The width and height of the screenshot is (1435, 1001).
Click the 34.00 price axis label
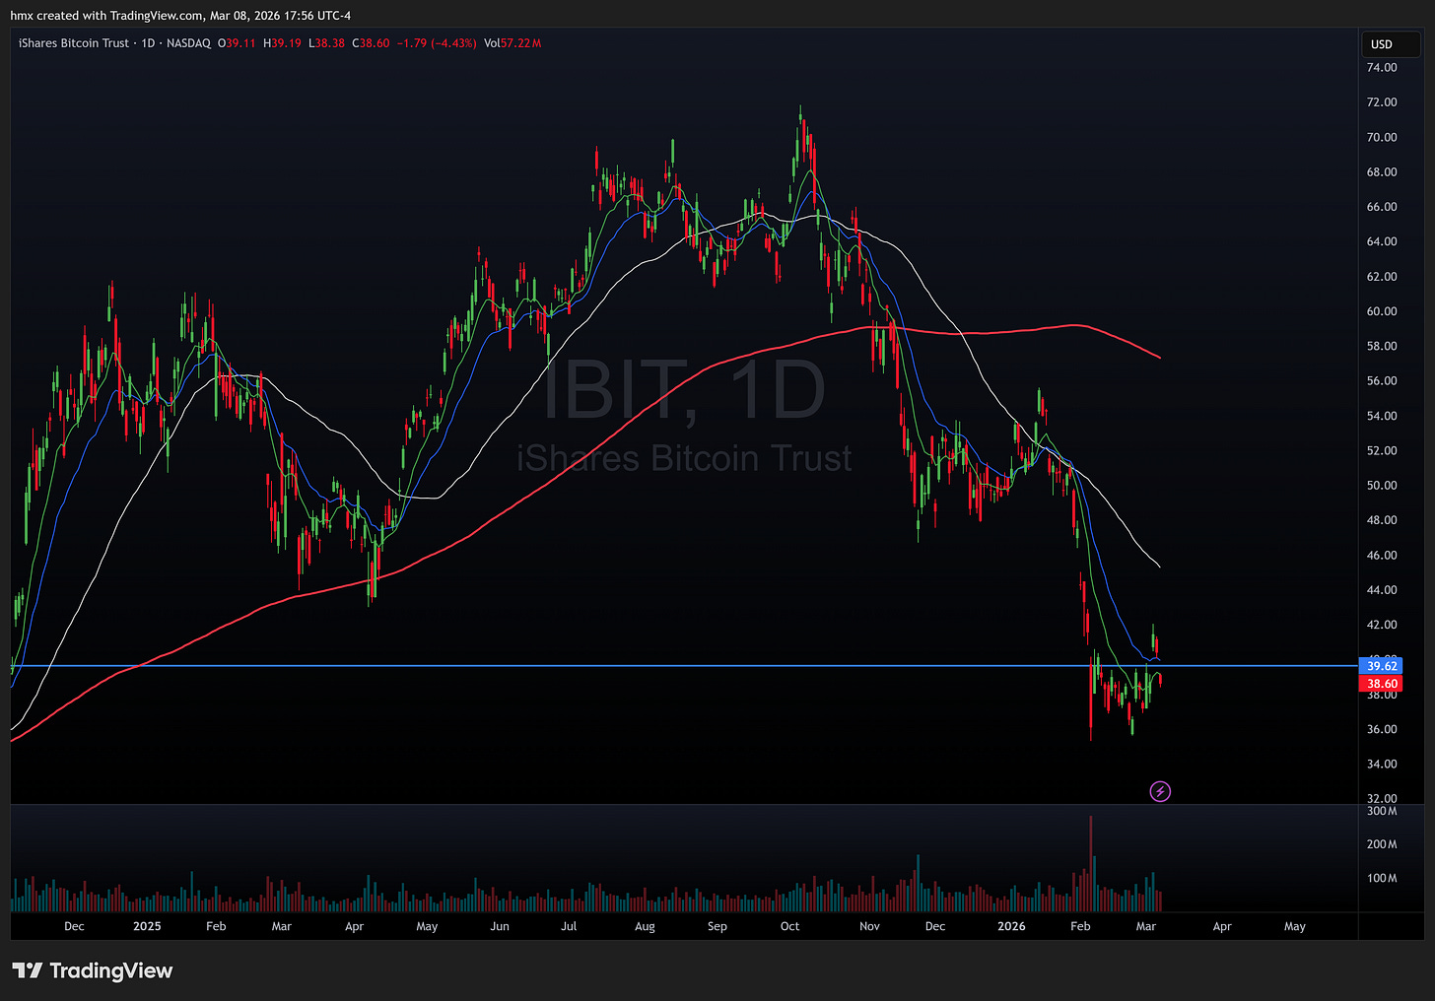(1381, 765)
